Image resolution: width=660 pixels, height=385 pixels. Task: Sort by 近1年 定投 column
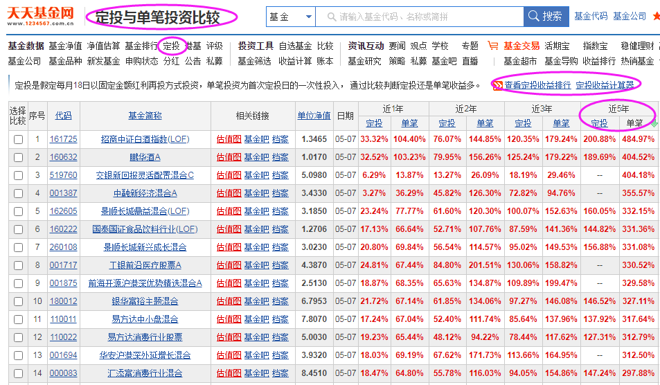tap(374, 123)
